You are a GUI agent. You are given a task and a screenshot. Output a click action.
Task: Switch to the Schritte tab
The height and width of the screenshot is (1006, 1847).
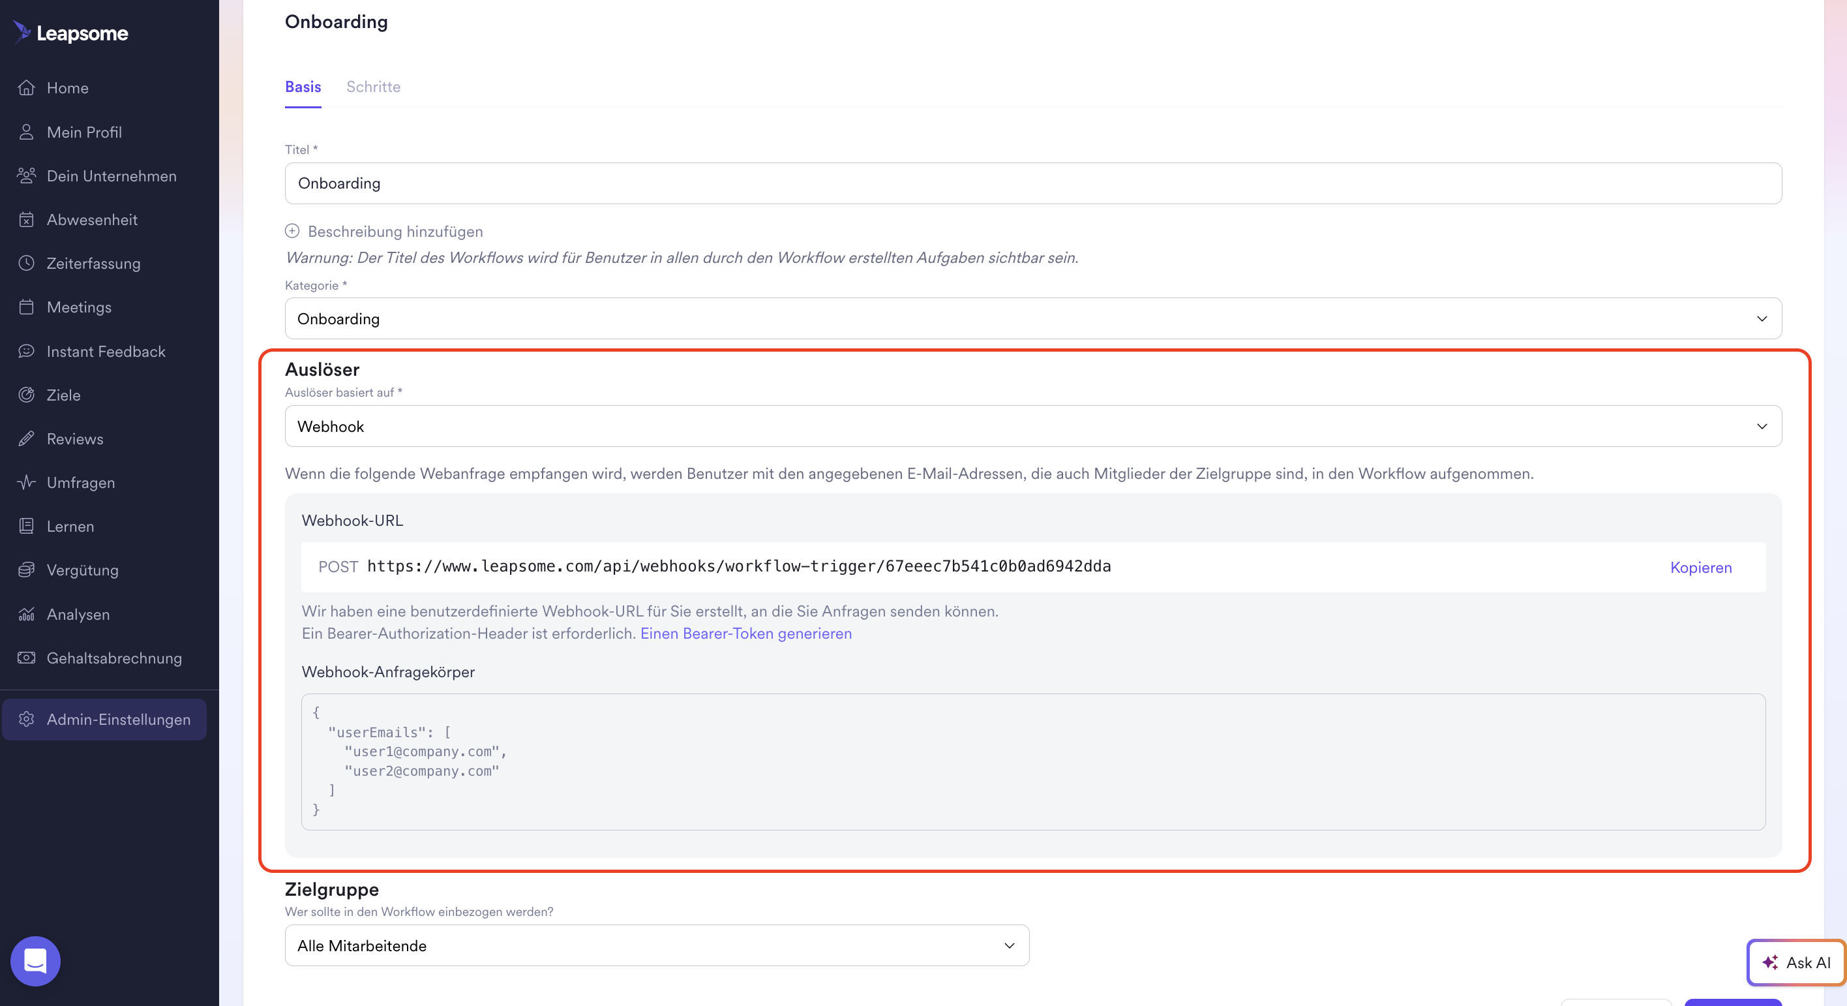point(373,87)
